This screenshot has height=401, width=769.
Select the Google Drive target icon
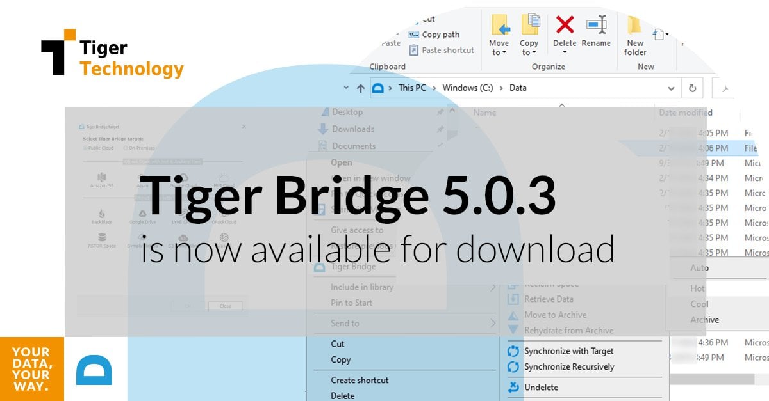pyautogui.click(x=142, y=214)
